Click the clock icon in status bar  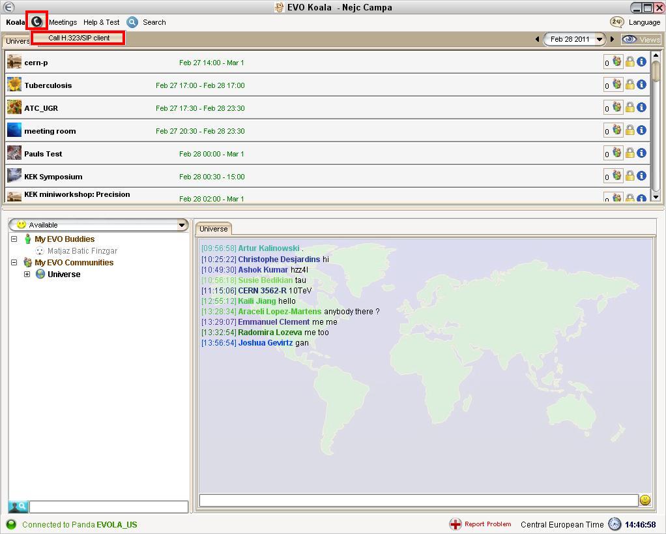pos(615,525)
